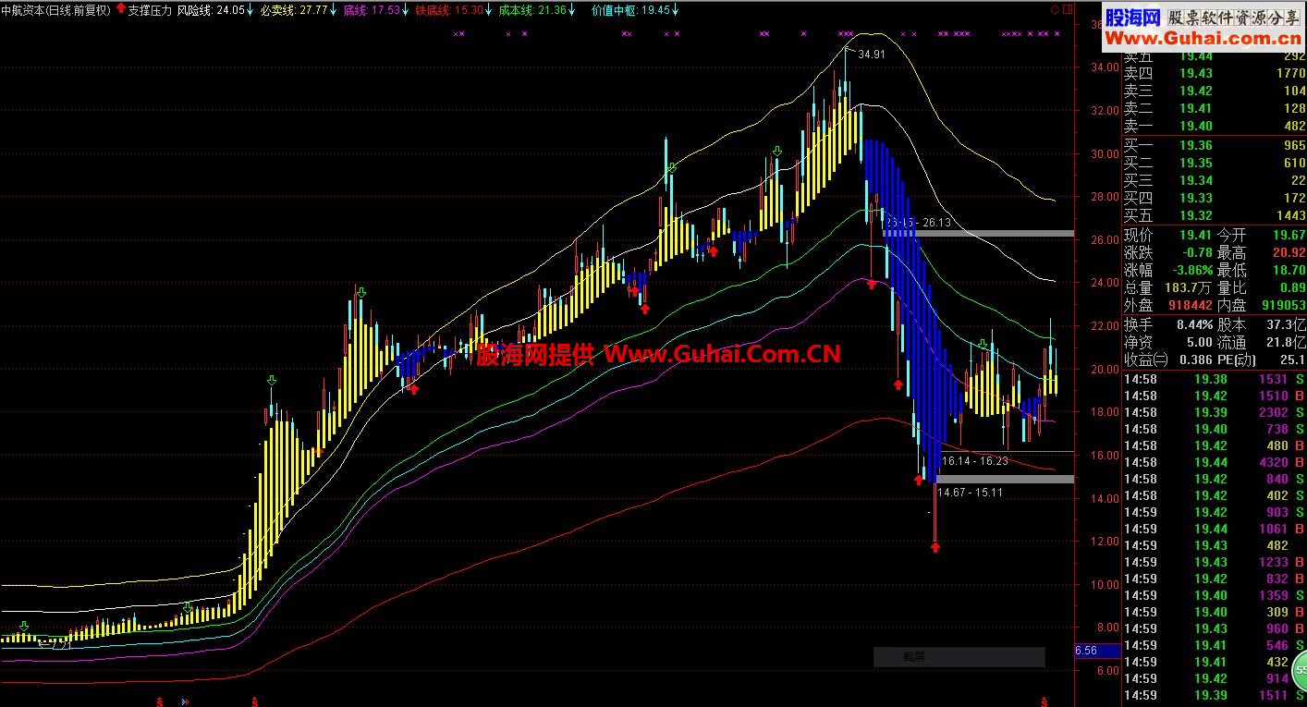Click the 卖三 19.42 order row
The image size is (1307, 707).
pyautogui.click(x=1215, y=91)
